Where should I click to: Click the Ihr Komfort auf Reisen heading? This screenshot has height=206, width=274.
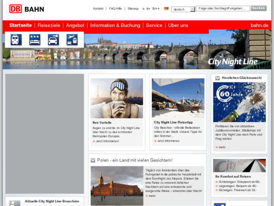point(233,177)
